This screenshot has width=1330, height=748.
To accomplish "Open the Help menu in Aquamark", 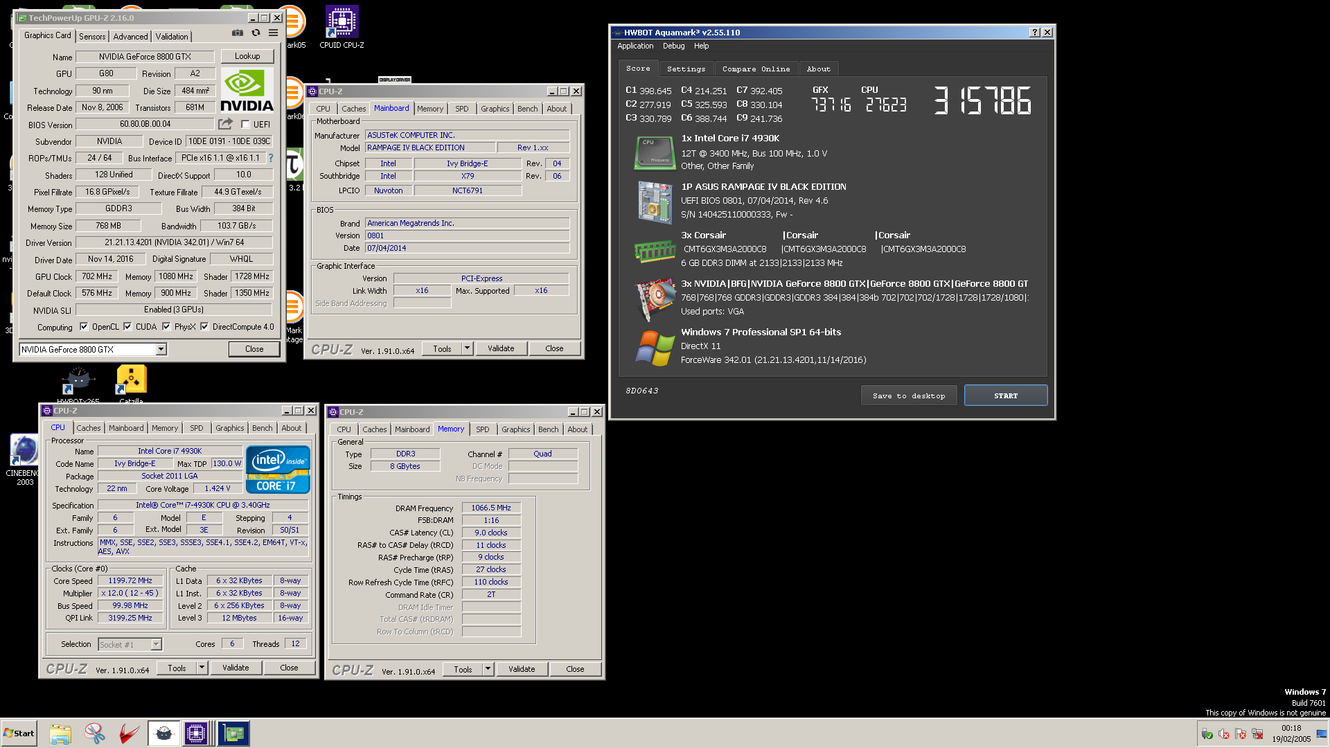I will [702, 46].
